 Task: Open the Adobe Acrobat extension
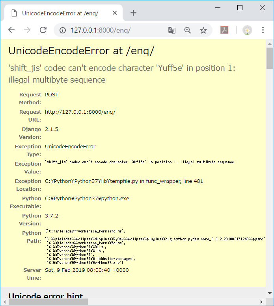tap(224, 30)
